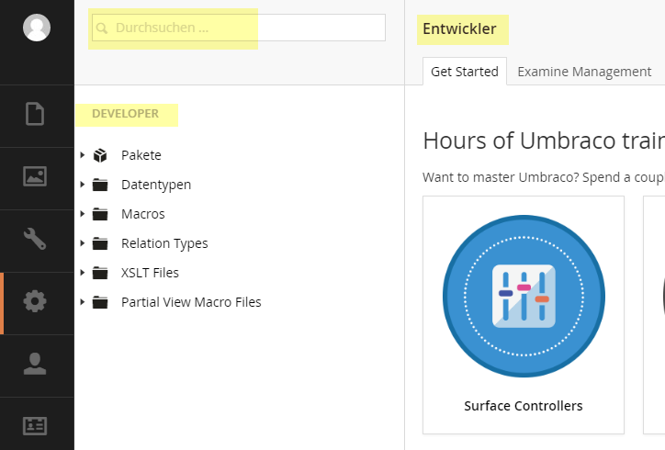Click the Durchsuchen search field
Image resolution: width=665 pixels, height=450 pixels.
(x=238, y=28)
